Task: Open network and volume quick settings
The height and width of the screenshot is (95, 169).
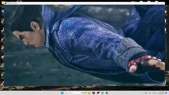Action: (155, 93)
